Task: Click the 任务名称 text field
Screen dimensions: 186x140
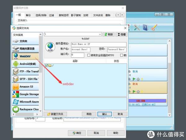Action: click(x=92, y=119)
